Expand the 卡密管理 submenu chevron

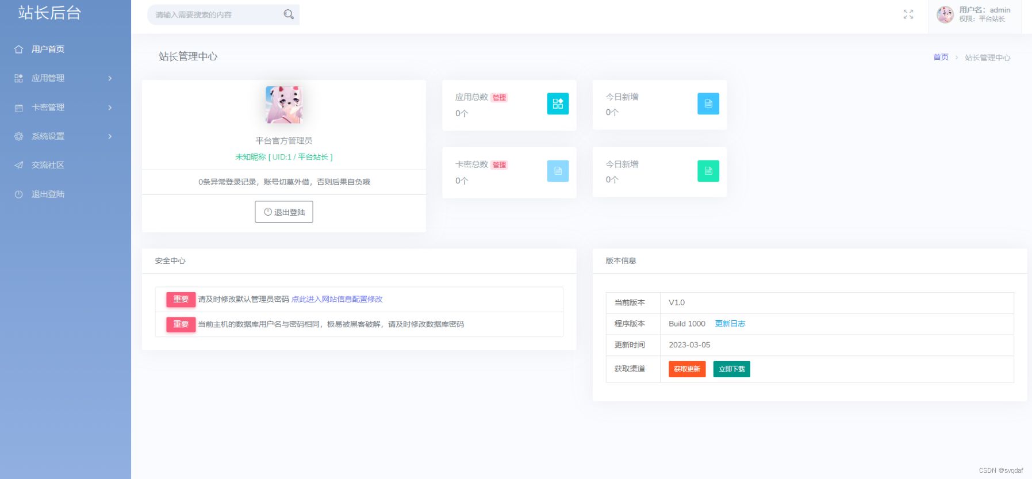(x=110, y=108)
